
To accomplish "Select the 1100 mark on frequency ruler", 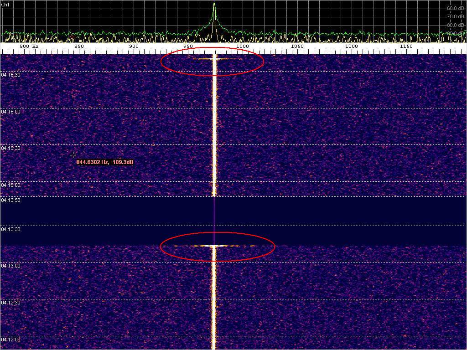I will tap(352, 46).
